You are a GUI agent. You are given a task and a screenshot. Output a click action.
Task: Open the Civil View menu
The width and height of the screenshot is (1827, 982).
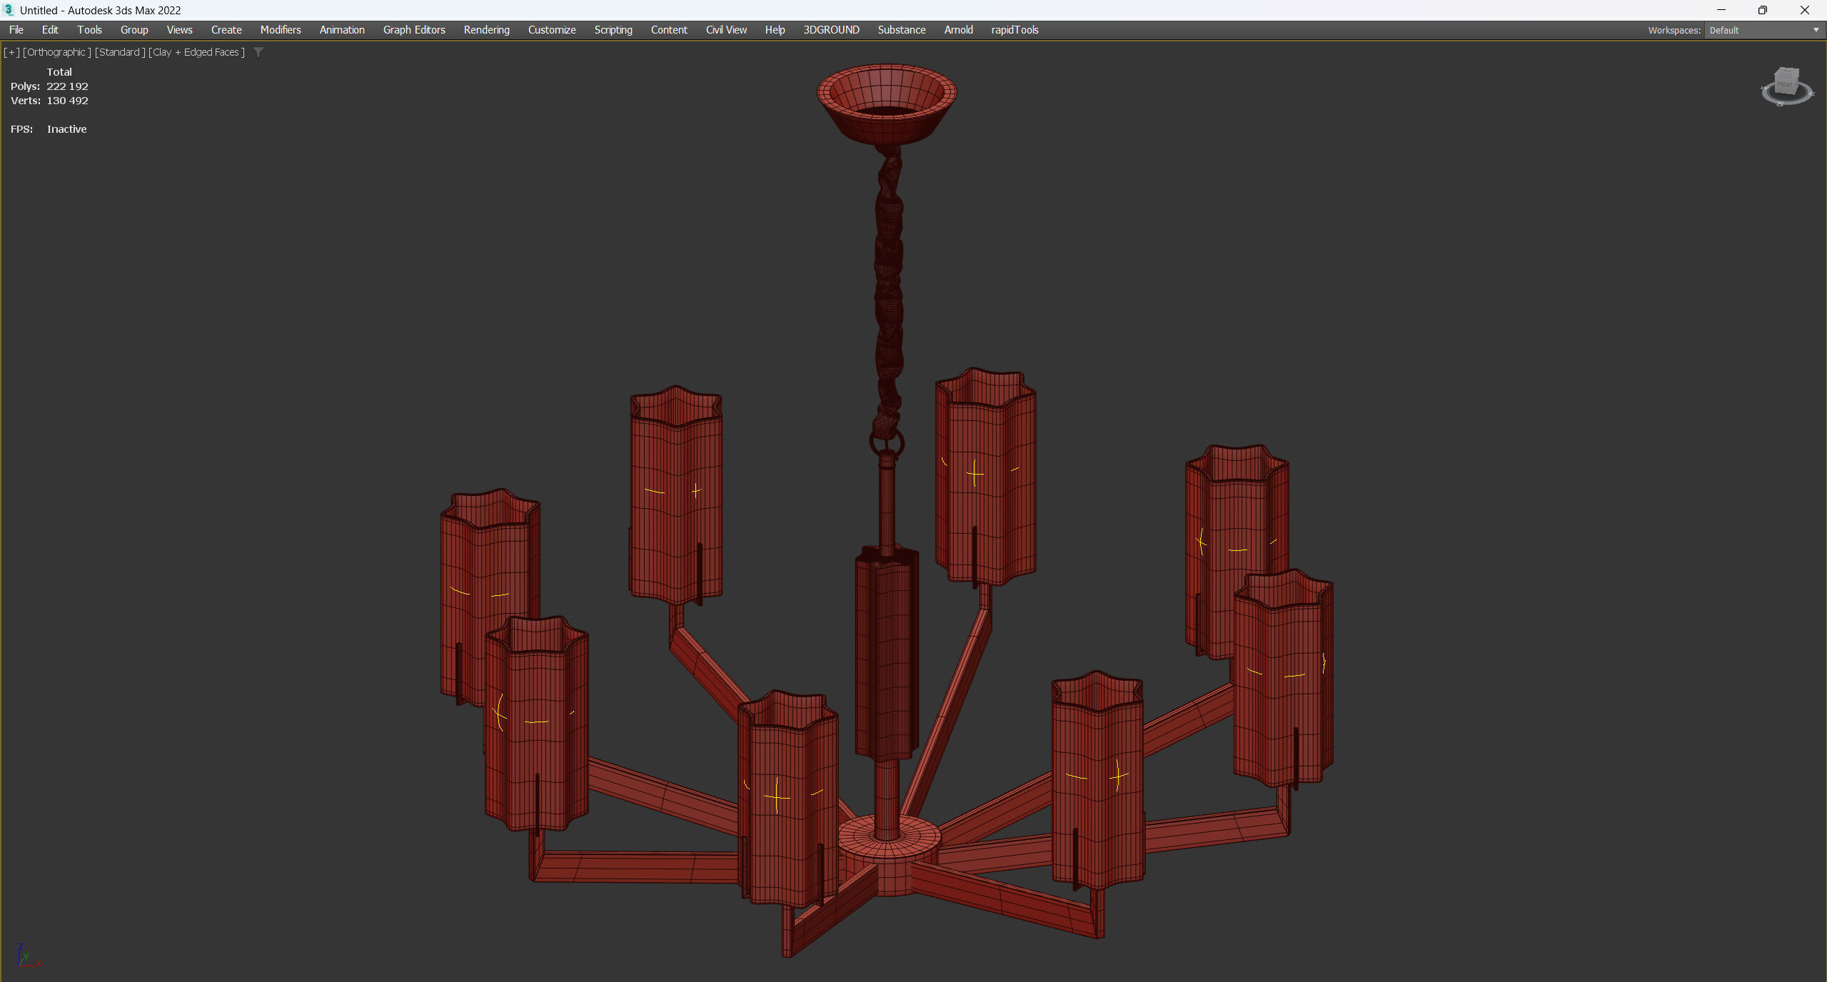pyautogui.click(x=726, y=30)
